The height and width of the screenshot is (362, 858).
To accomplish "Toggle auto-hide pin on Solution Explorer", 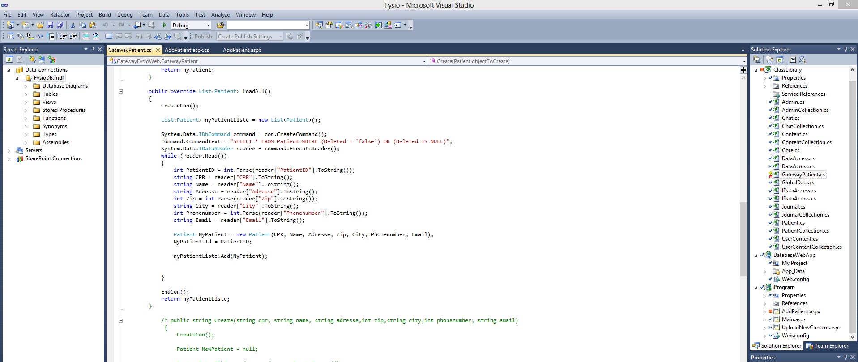I will click(845, 49).
